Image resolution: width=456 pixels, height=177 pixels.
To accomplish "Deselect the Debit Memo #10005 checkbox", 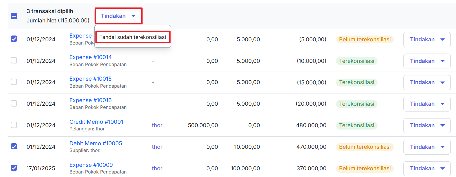I will click(x=14, y=146).
